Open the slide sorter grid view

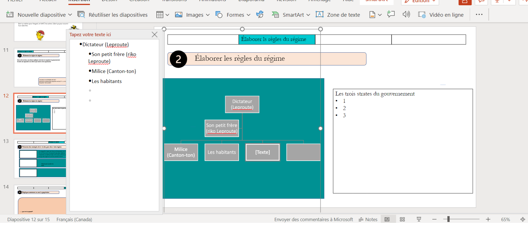(402, 220)
